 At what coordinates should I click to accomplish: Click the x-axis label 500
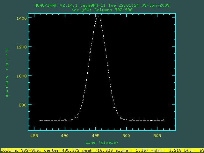coord(126,136)
